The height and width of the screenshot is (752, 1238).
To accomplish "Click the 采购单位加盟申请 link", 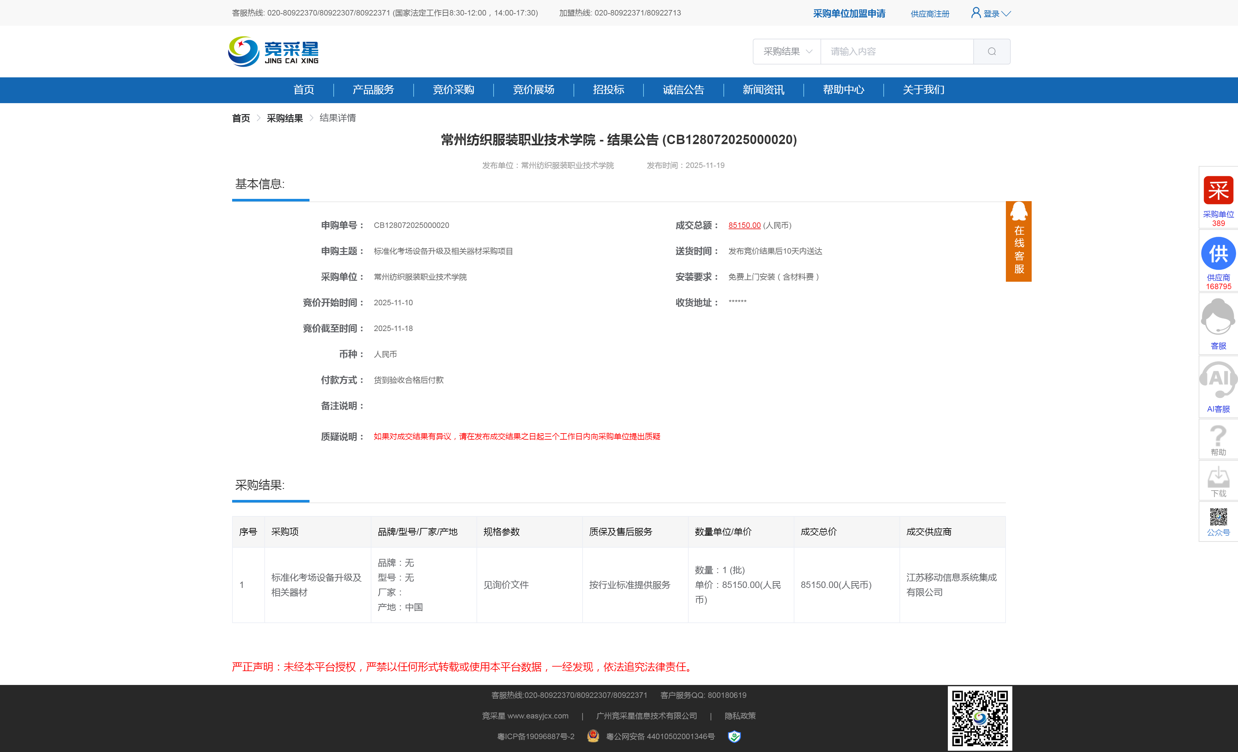I will pyautogui.click(x=849, y=14).
